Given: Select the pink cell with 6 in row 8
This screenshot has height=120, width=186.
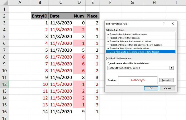Looking at the screenshot, I should click(79, 57).
